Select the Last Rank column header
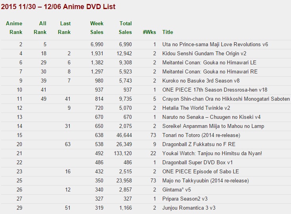 click(64, 28)
